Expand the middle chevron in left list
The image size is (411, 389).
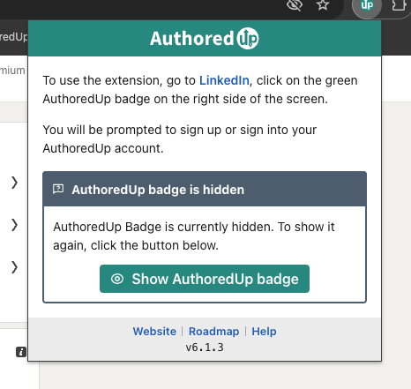14,225
